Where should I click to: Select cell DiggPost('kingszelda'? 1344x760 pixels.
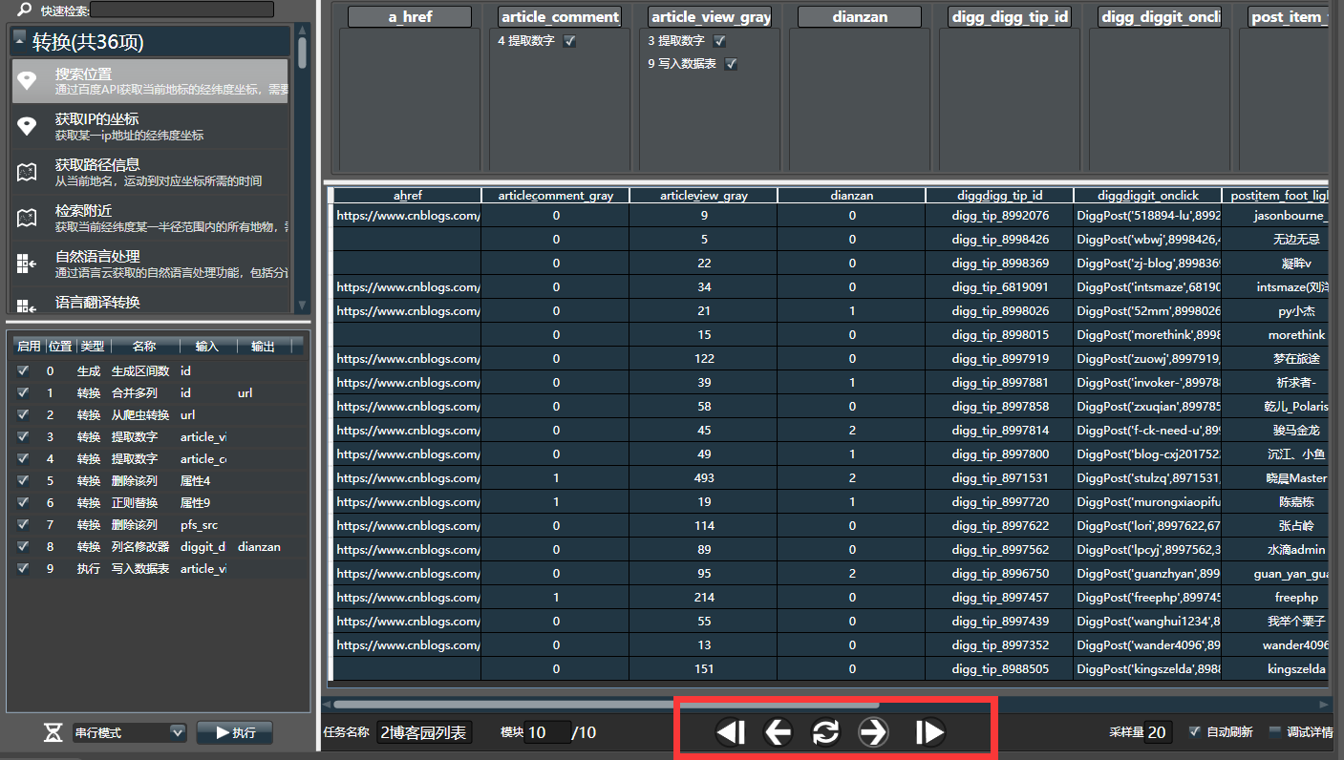(x=1147, y=669)
